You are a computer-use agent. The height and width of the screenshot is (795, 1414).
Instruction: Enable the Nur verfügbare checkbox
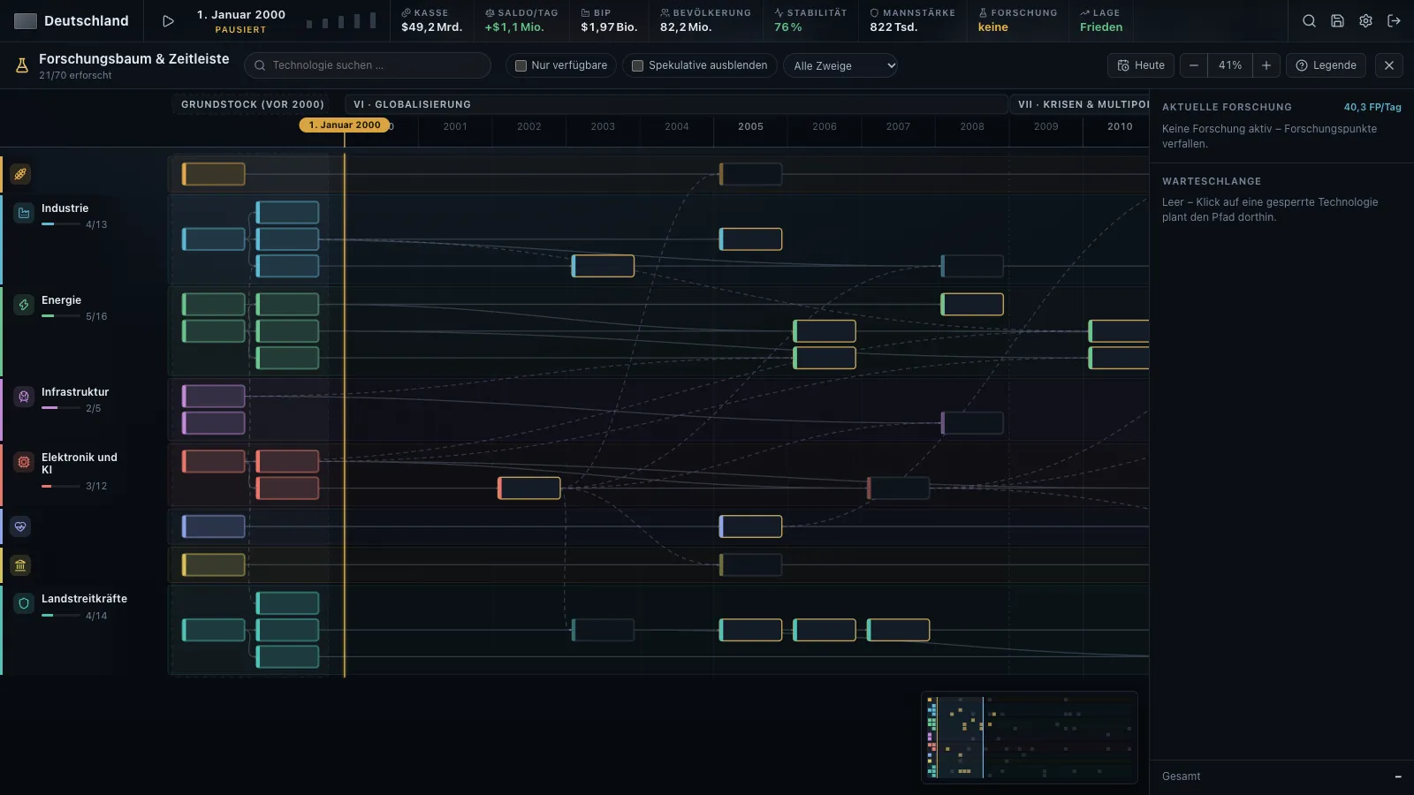point(521,65)
